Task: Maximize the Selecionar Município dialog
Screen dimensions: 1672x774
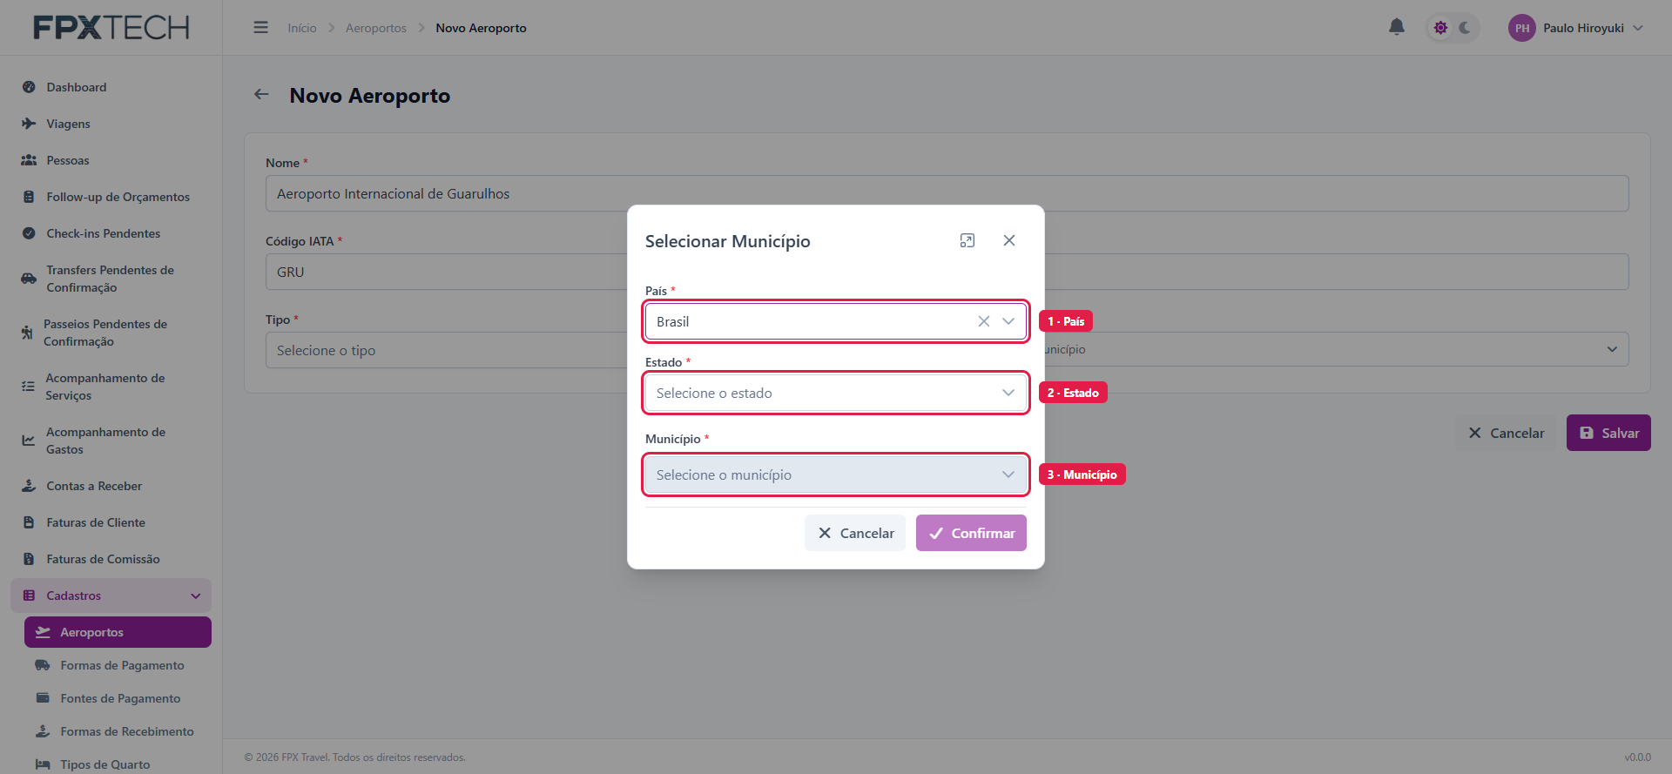Action: pos(967,240)
